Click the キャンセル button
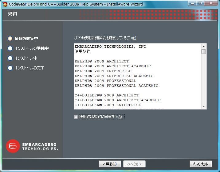The height and width of the screenshot is (172, 220). (201, 164)
